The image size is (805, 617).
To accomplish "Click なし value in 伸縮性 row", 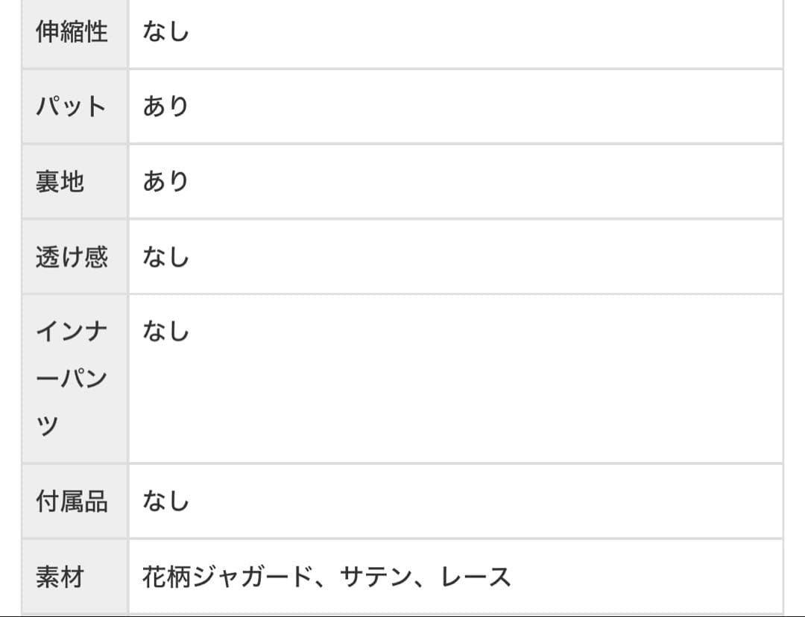I will pyautogui.click(x=166, y=32).
